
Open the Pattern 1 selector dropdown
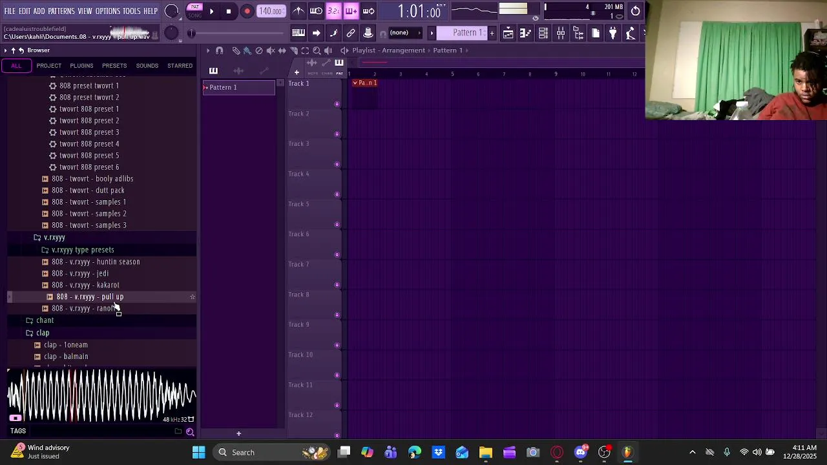[x=463, y=33]
